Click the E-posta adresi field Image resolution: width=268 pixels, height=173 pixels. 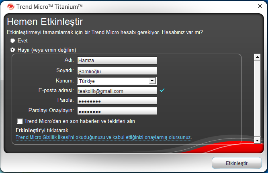click(x=117, y=91)
